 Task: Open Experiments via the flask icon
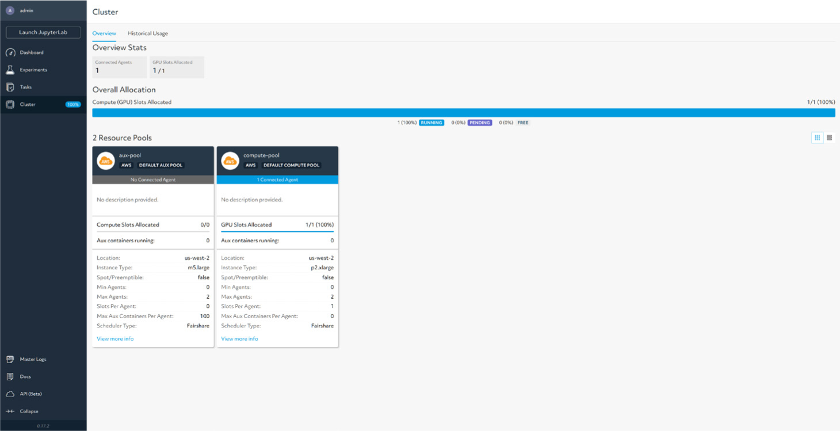10,70
